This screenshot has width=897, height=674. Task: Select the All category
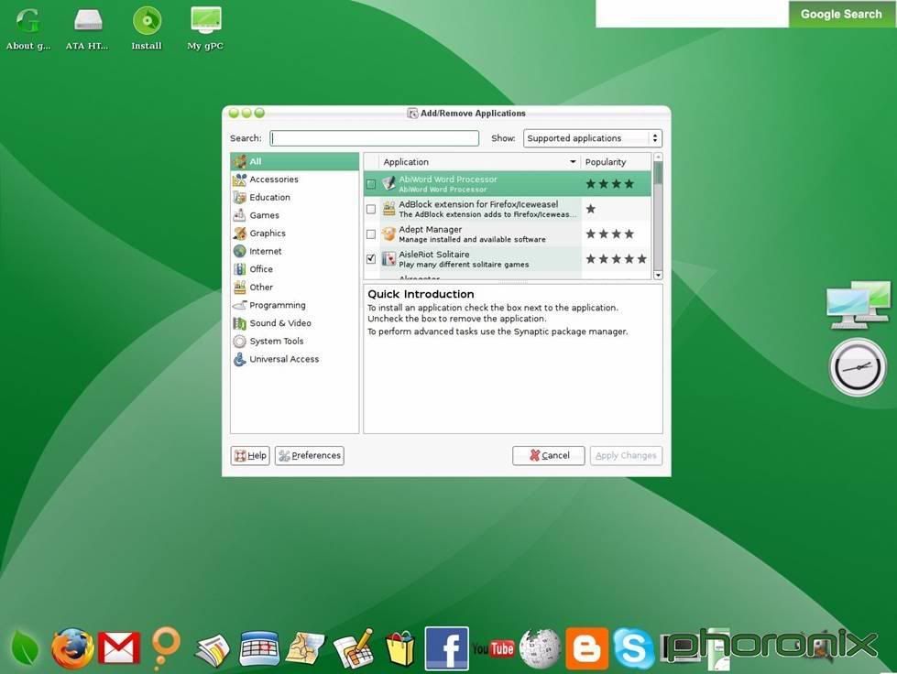point(295,161)
